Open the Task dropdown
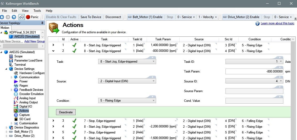 click(x=127, y=61)
